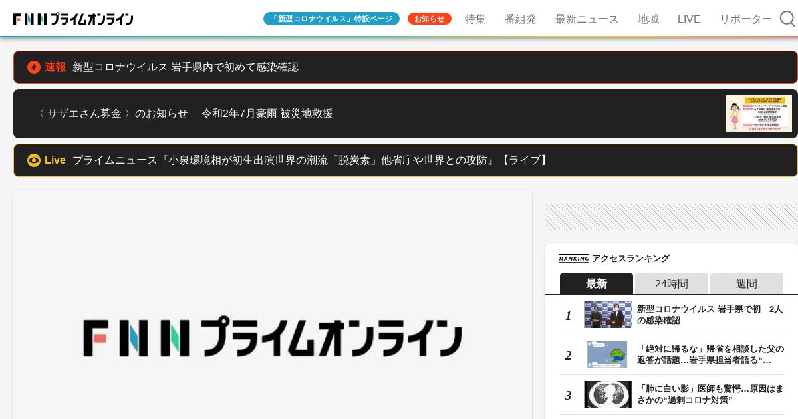Open the 番組発 menu item
This screenshot has height=419, width=798.
tap(521, 19)
